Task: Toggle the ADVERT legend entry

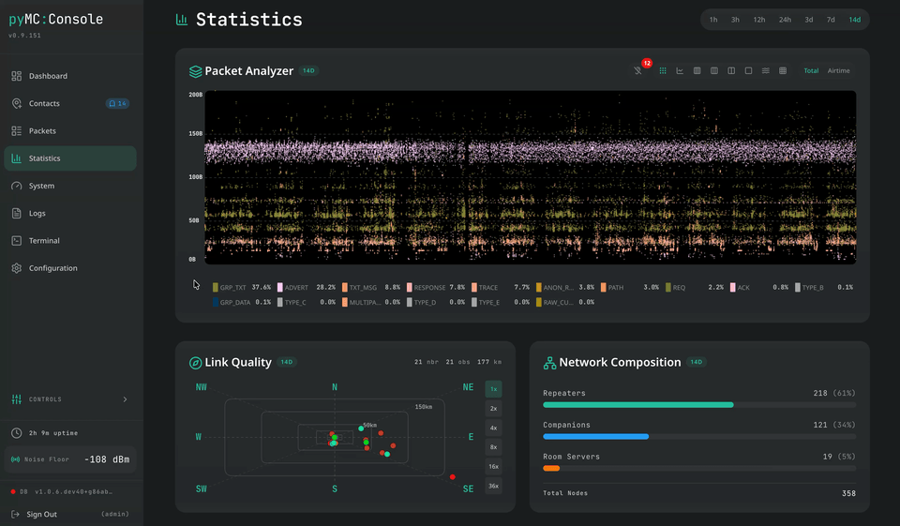Action: pos(296,288)
